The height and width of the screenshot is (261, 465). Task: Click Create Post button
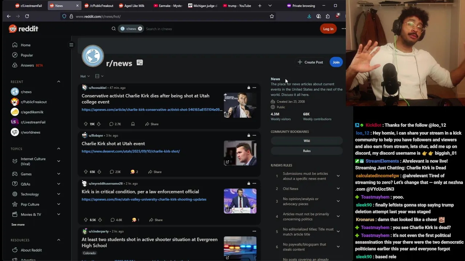tap(310, 62)
